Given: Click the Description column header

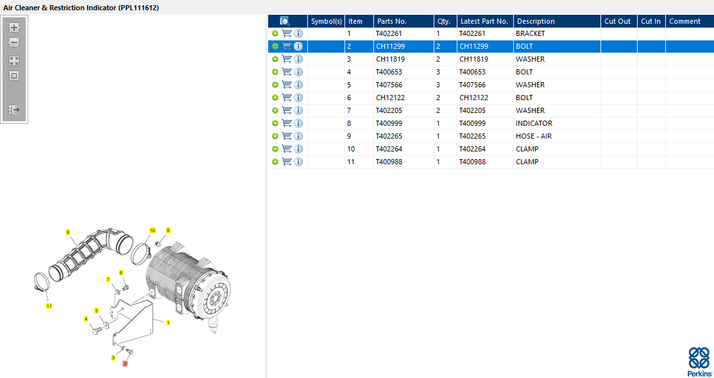Looking at the screenshot, I should click(x=536, y=21).
